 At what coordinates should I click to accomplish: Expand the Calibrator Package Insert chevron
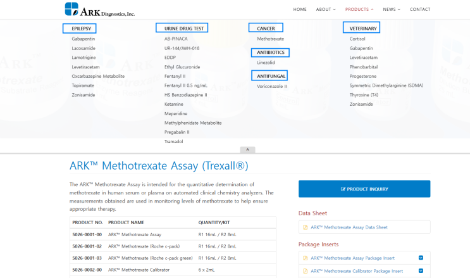(421, 271)
